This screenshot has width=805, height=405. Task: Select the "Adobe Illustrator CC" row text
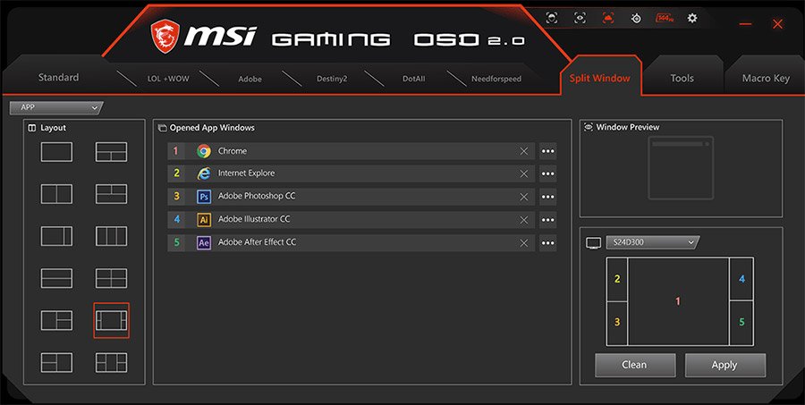[x=254, y=219]
